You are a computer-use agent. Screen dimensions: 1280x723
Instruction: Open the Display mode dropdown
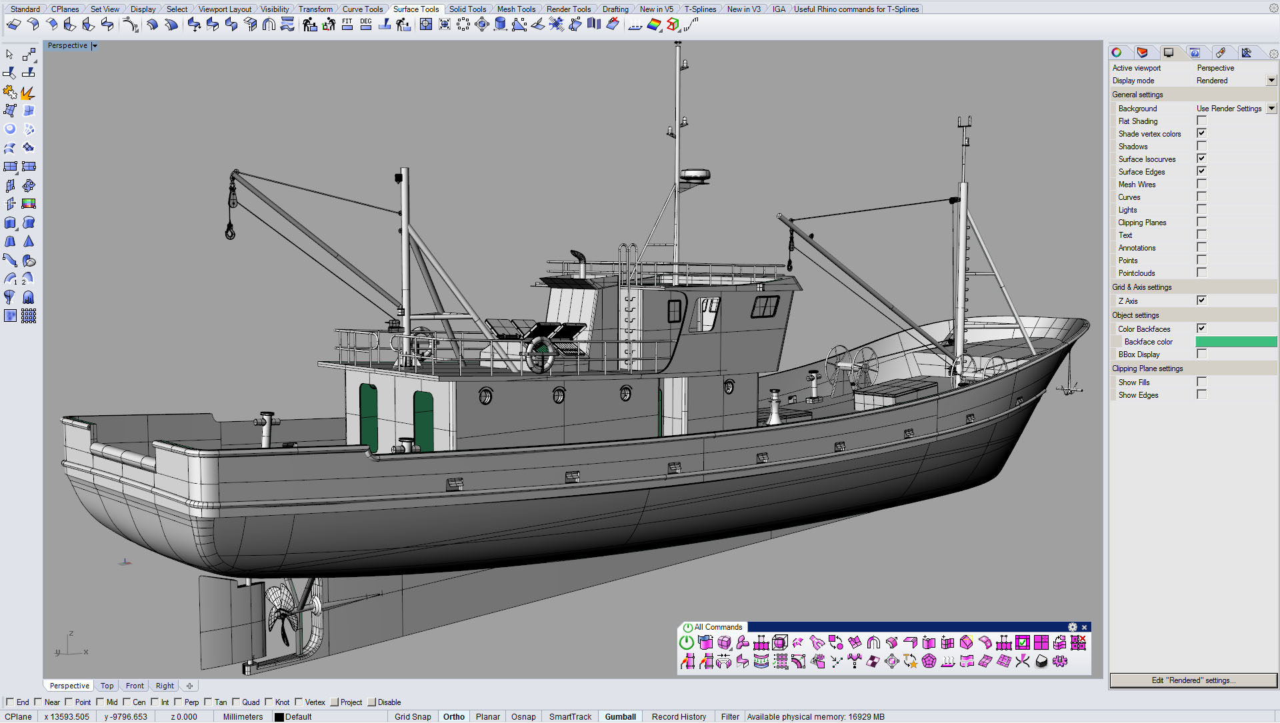pos(1271,81)
